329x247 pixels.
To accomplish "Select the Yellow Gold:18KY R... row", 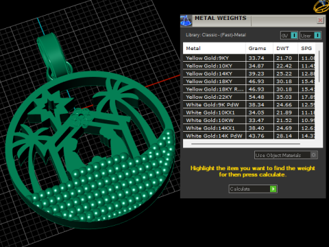I will pos(249,89).
